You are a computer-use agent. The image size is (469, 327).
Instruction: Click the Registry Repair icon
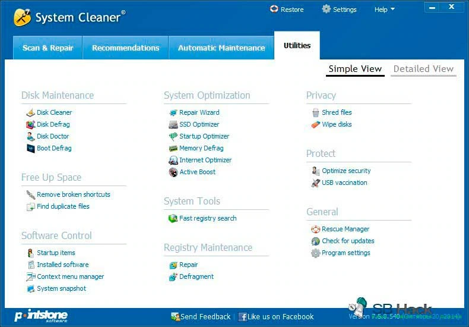tap(173, 265)
